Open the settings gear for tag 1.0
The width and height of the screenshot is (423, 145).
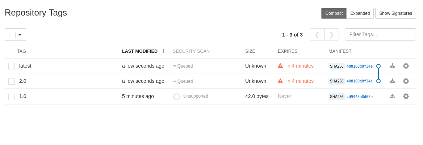[406, 96]
